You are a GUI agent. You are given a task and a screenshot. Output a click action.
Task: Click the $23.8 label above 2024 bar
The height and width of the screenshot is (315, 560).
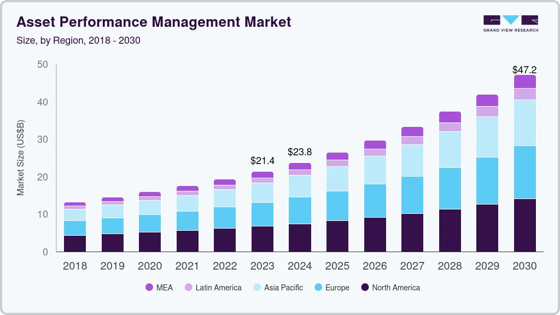point(300,152)
